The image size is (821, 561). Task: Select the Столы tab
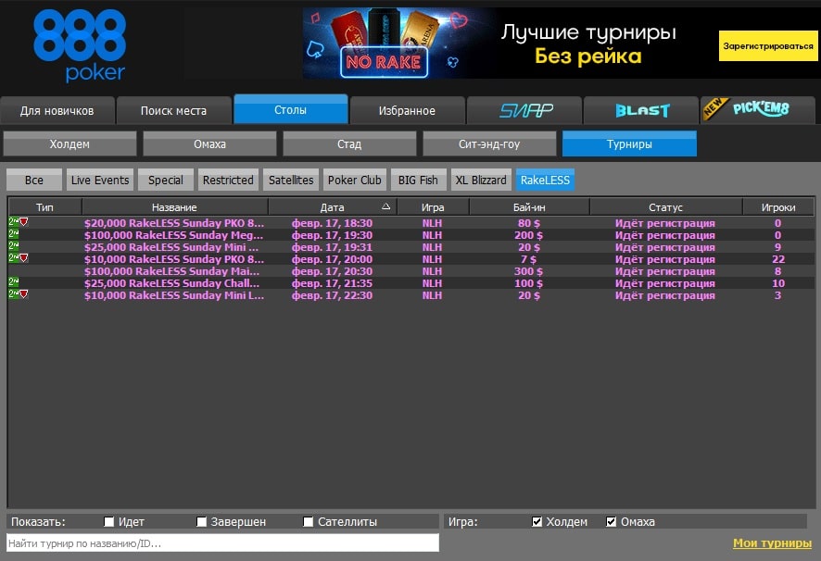[291, 109]
